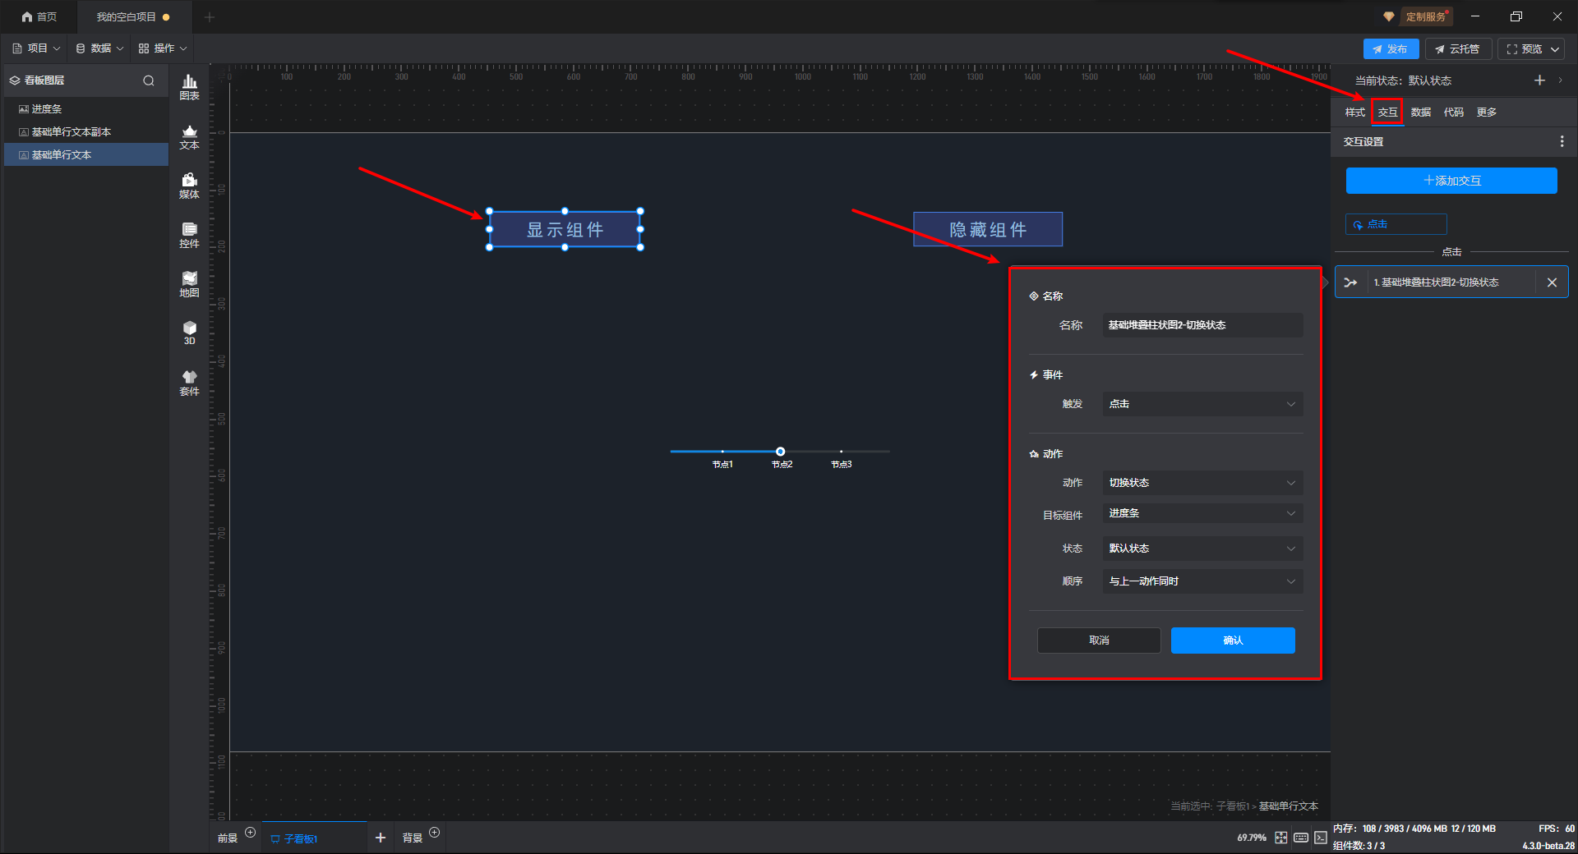Switch to the 样式 style tab
The image size is (1578, 854).
tap(1354, 112)
